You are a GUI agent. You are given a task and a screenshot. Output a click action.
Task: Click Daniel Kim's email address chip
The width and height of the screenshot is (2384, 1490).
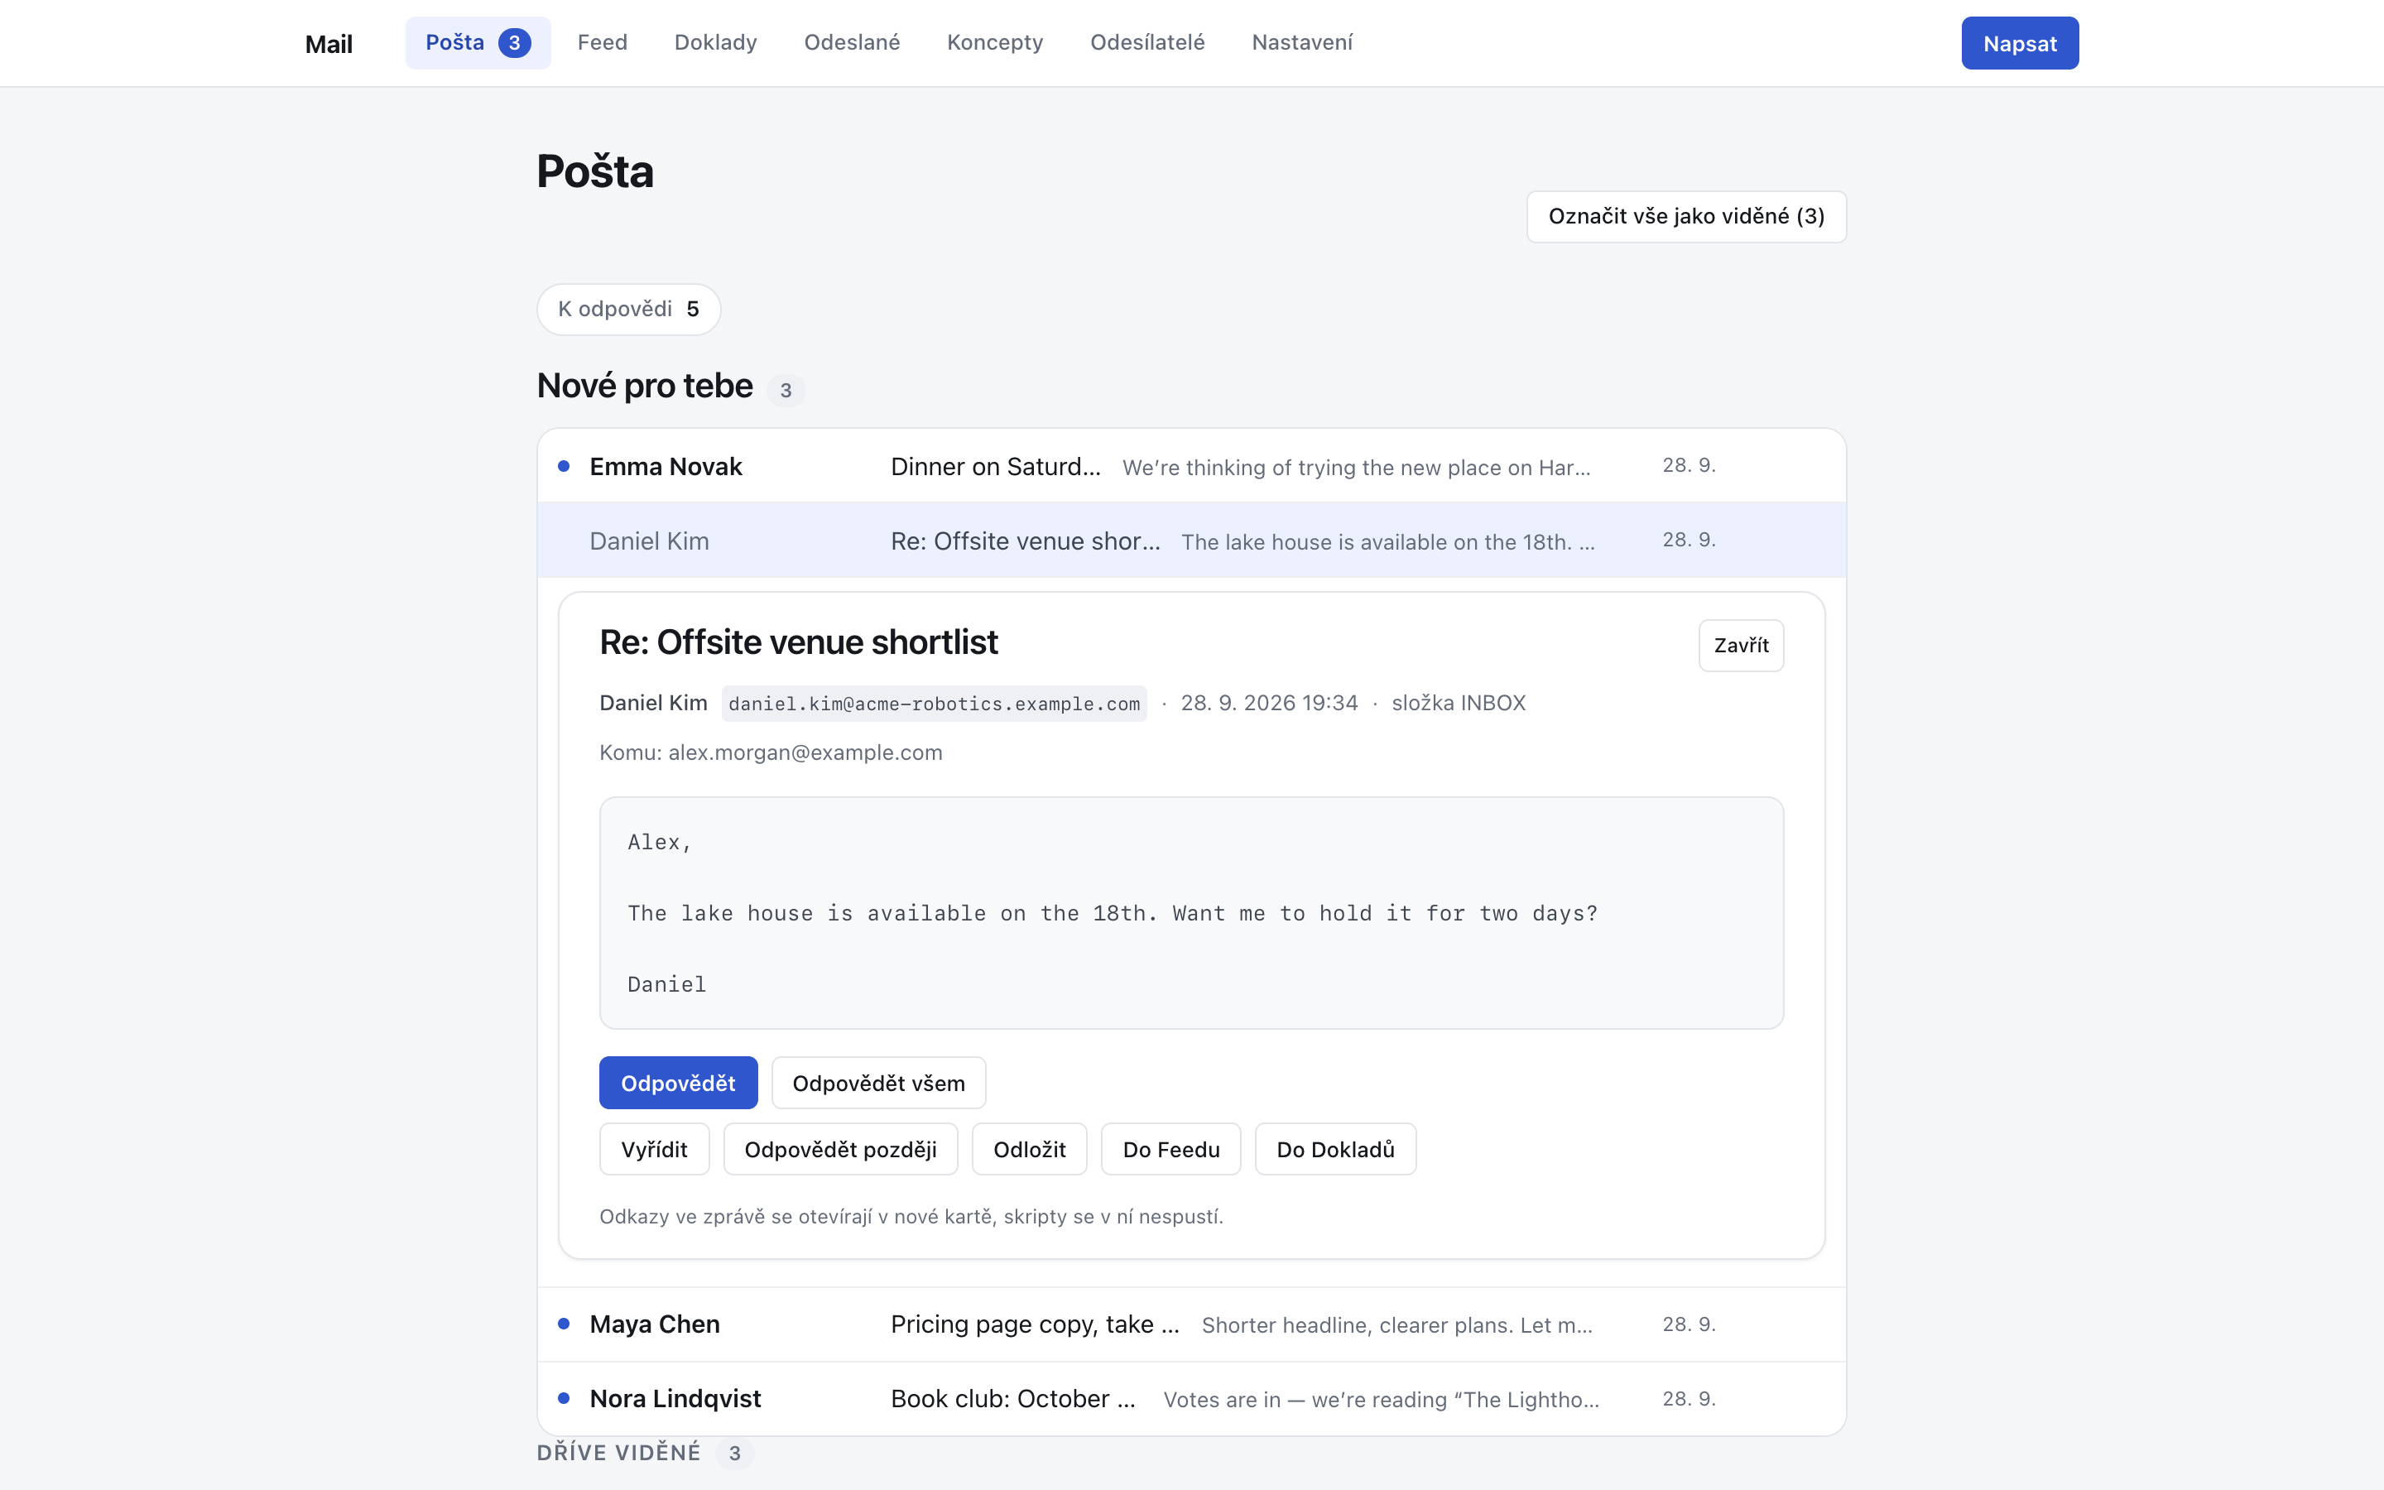(934, 704)
